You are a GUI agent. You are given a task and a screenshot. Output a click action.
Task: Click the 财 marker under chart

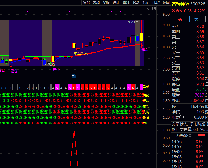point(74,76)
